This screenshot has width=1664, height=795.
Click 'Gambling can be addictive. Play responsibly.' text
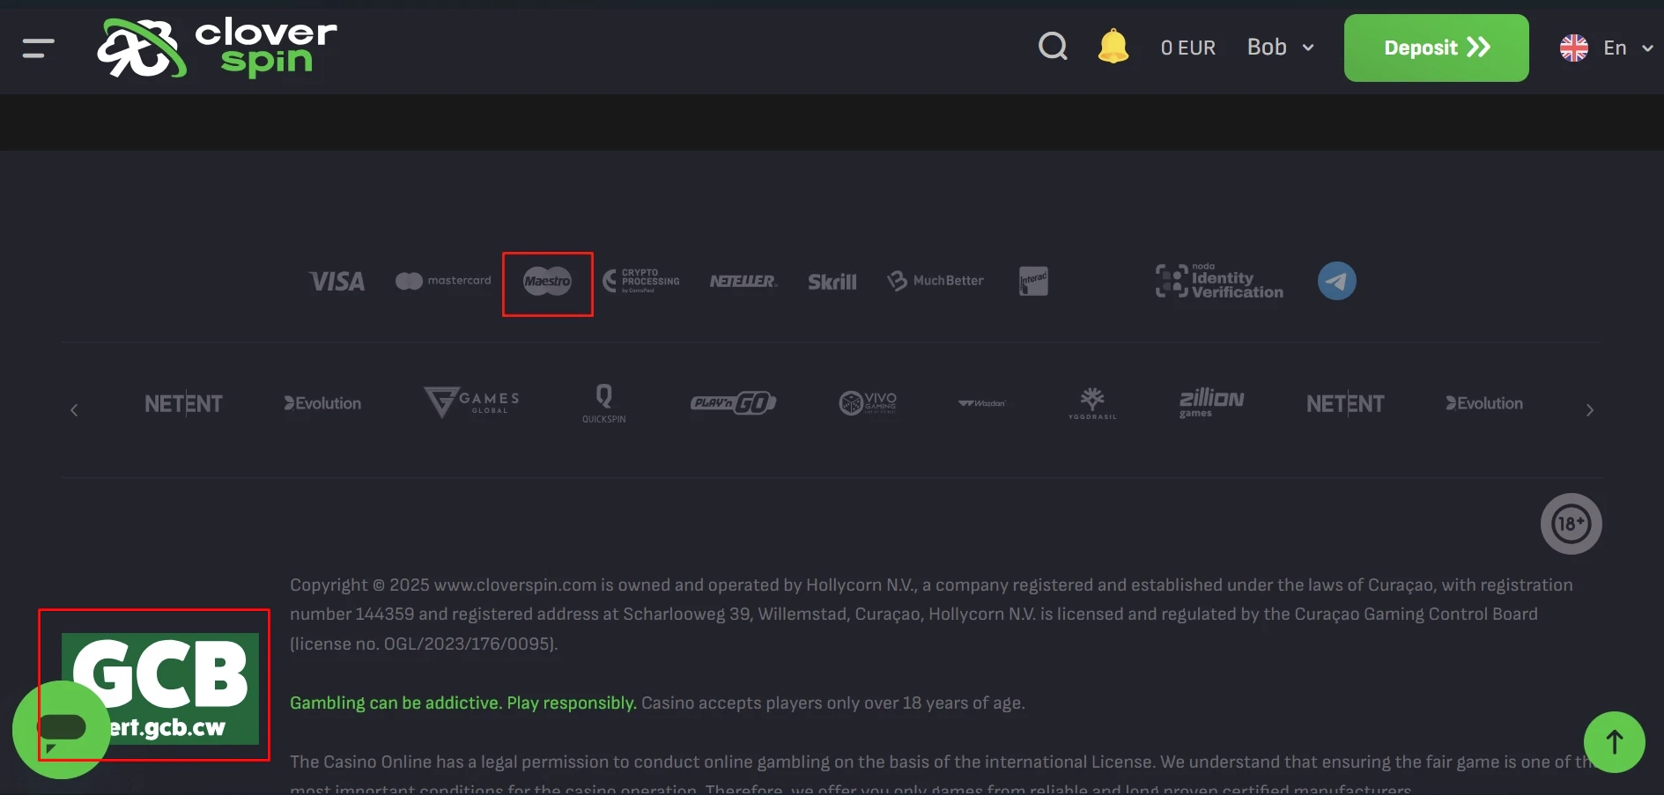[463, 703]
